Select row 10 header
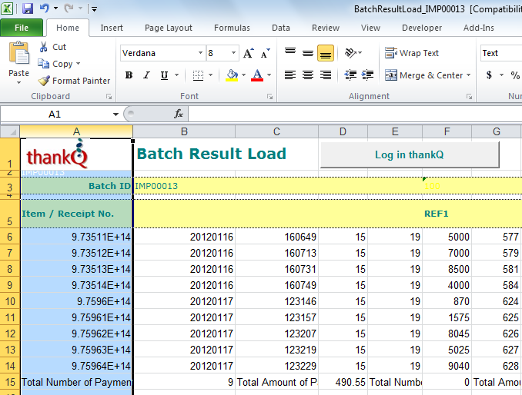Viewport: 522px width, 395px height. (x=10, y=301)
